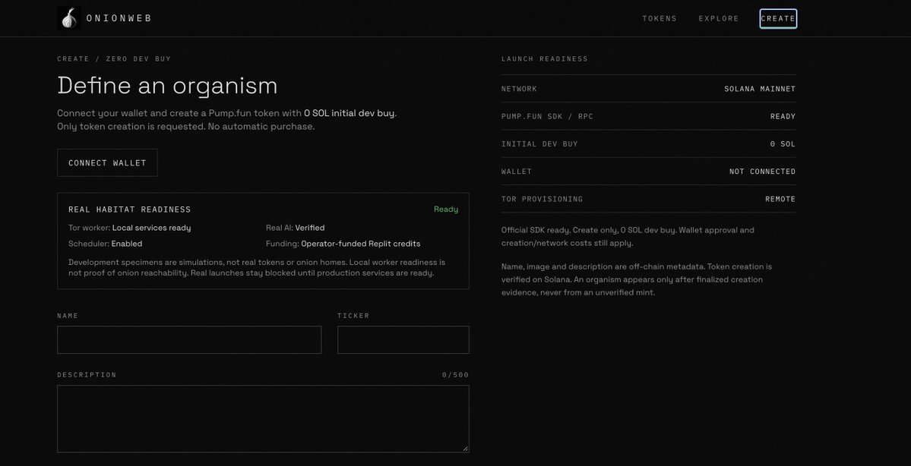
Task: Click the 'LAUNCH READINESS' section heading
Action: [544, 58]
